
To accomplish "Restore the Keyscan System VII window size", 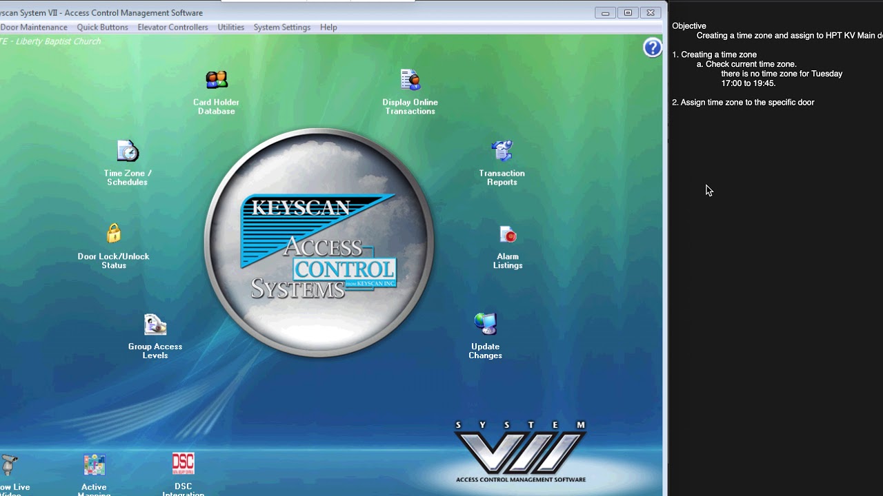I will 628,12.
